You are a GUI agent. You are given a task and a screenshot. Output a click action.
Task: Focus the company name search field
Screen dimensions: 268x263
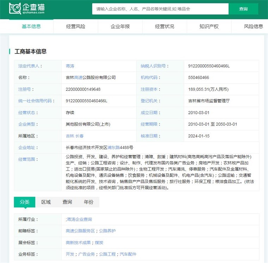coord(160,9)
